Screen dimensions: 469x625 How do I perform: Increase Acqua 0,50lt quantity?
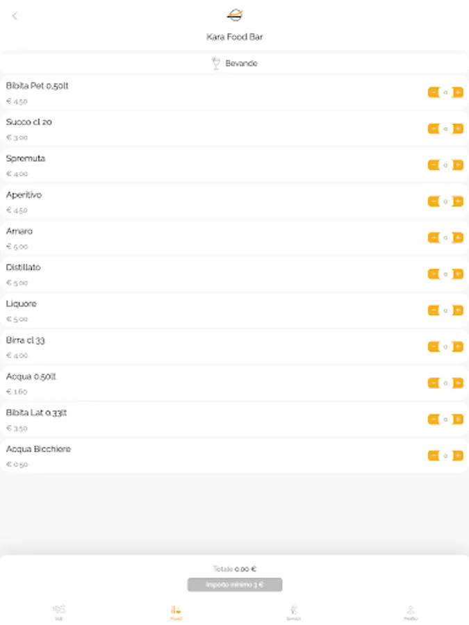(x=458, y=383)
